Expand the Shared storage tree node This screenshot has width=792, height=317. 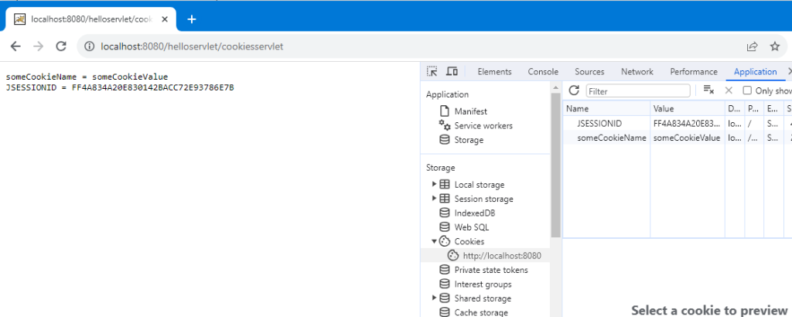pyautogui.click(x=435, y=298)
